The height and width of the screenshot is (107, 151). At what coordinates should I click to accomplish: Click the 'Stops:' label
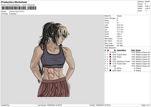click(x=107, y=20)
